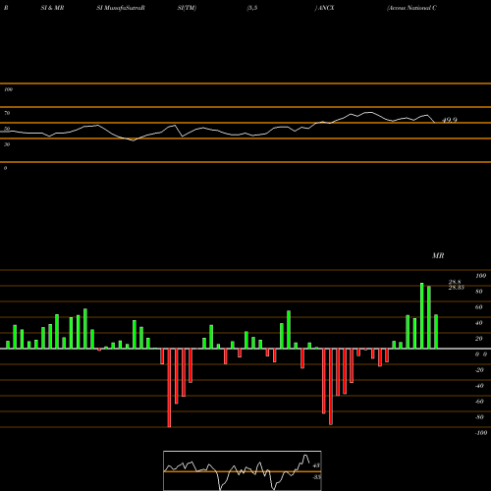The image size is (491, 491).
Task: Click the '(5,5' parameter text in header
Action: coord(252,8)
